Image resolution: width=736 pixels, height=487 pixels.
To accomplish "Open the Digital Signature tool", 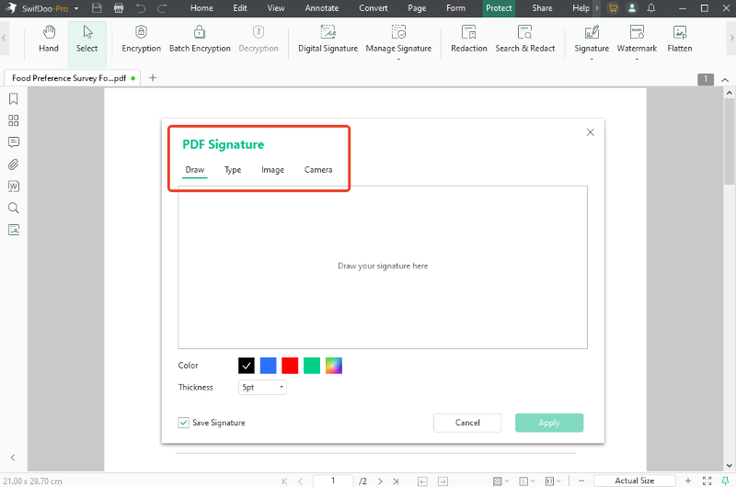I will point(328,40).
